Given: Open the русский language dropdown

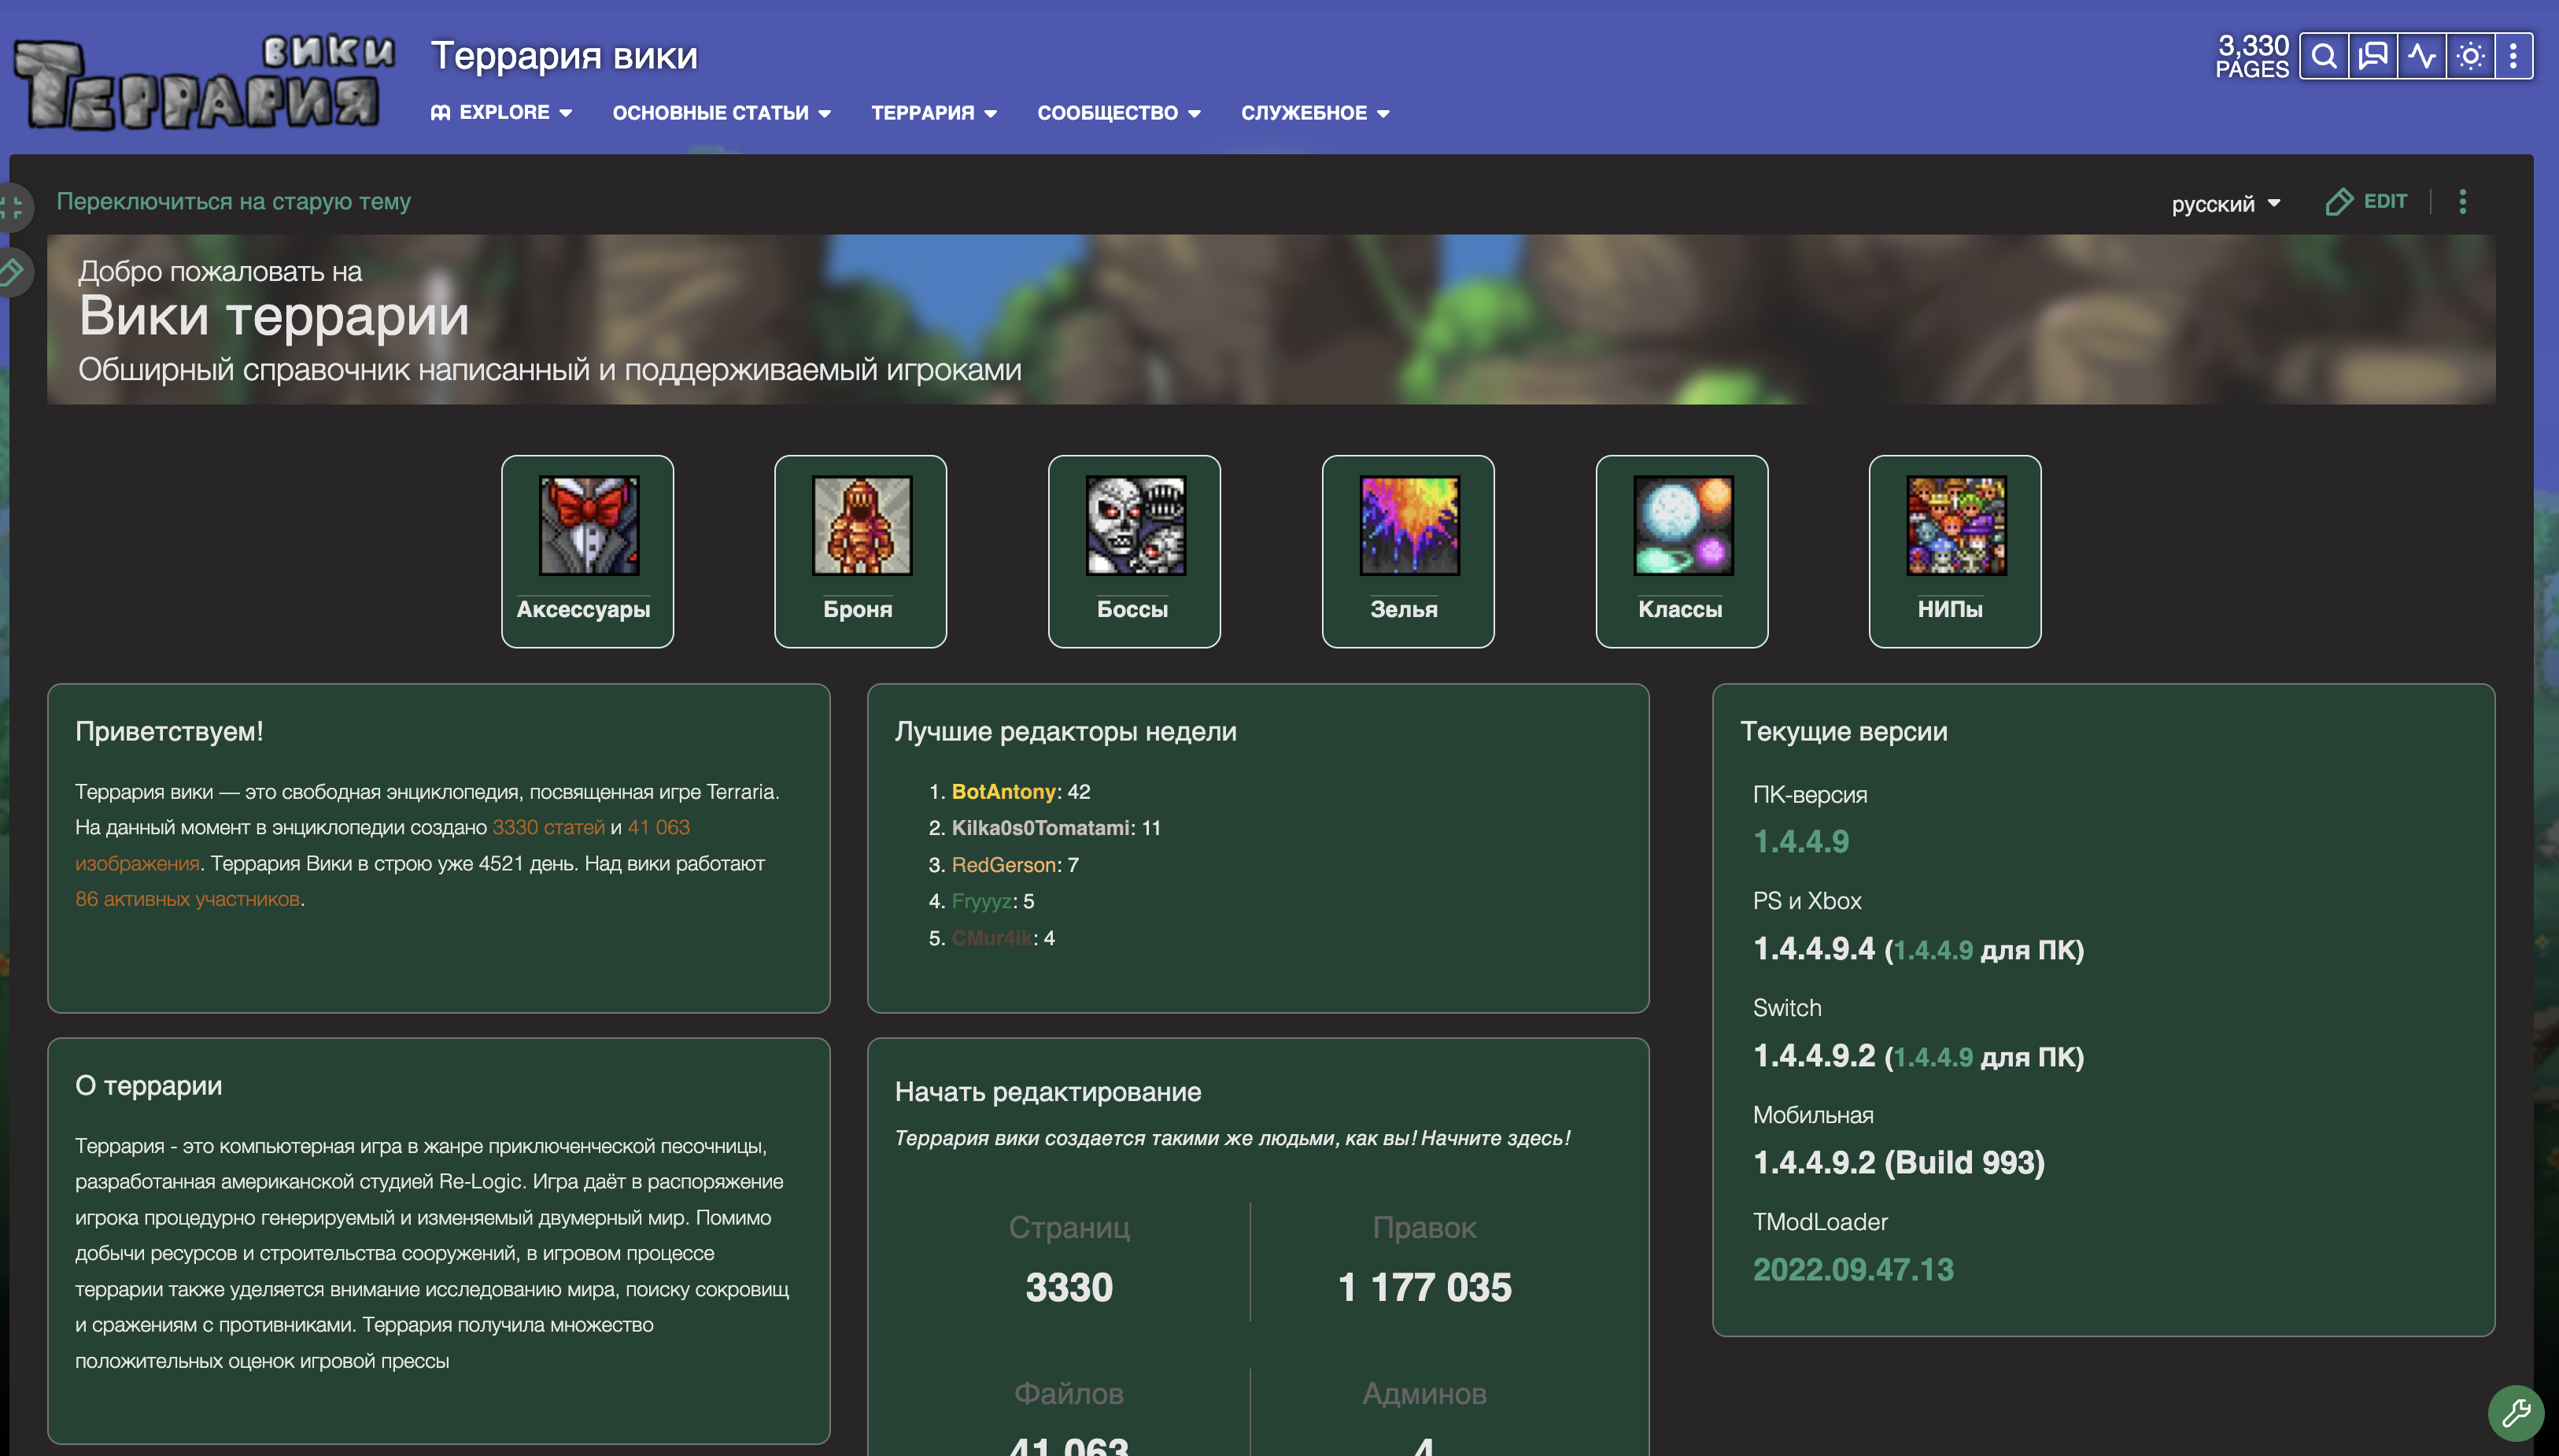Looking at the screenshot, I should 2225,204.
